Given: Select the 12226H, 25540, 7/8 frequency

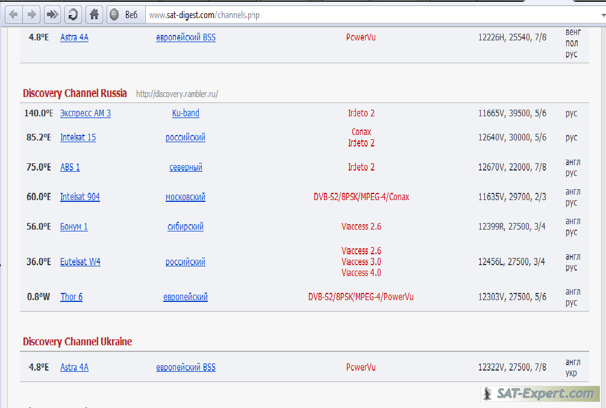Looking at the screenshot, I should click(x=512, y=37).
